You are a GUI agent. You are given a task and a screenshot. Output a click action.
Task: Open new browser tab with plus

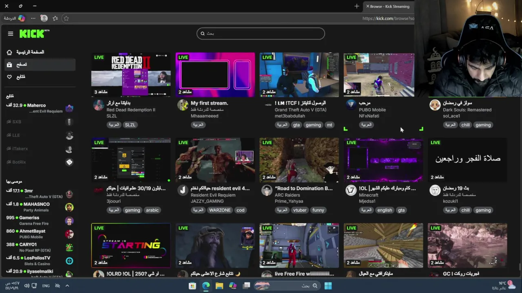357,6
